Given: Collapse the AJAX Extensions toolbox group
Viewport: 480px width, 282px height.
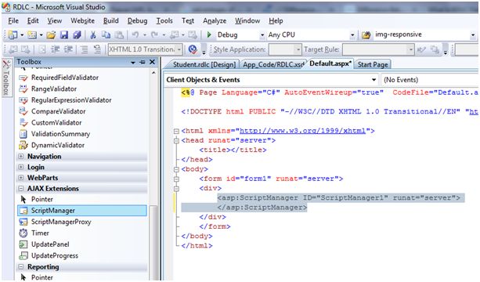Looking at the screenshot, I should click(x=21, y=189).
